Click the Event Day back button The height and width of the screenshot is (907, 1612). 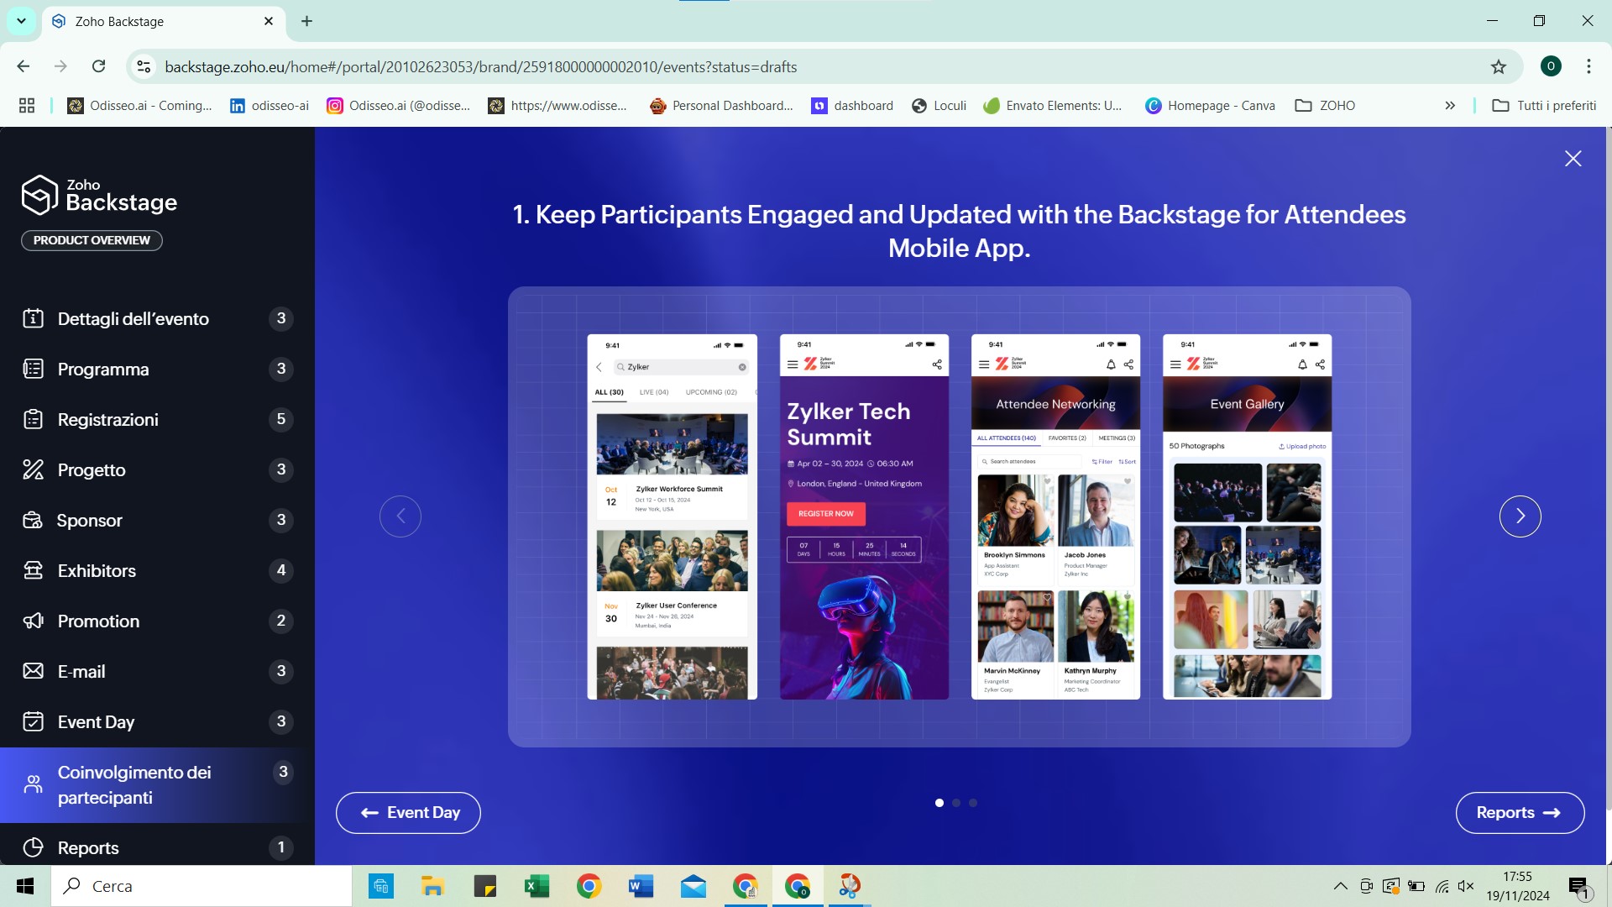click(408, 813)
